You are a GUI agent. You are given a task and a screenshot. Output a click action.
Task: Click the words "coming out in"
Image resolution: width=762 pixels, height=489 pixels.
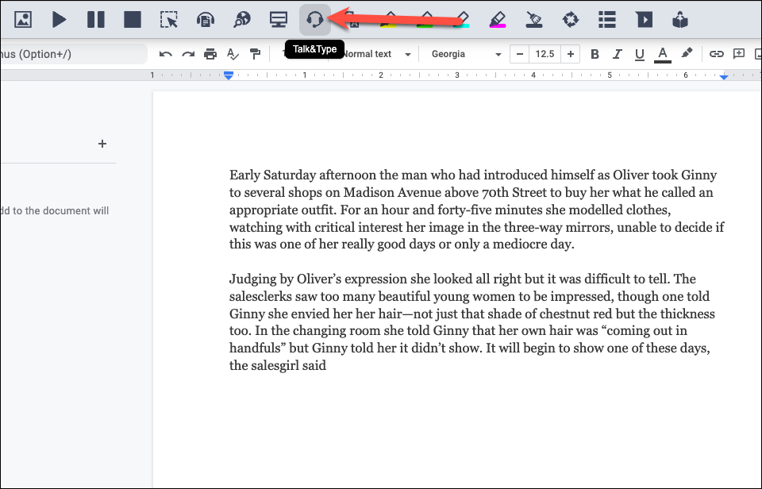[648, 331]
